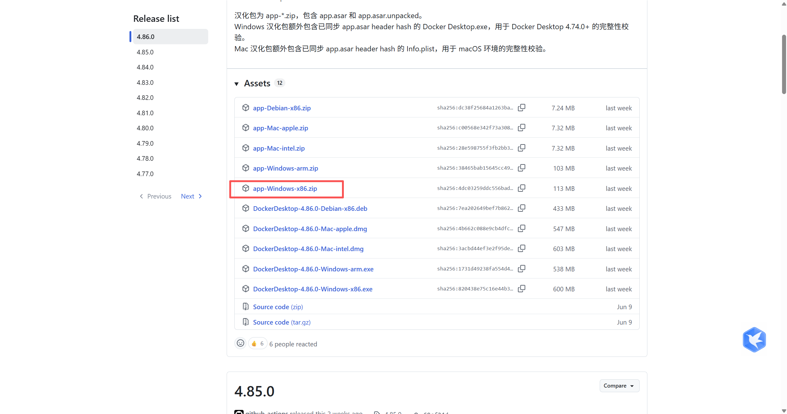The height and width of the screenshot is (414, 787).
Task: Toggle the thumbs up reaction with 6 votes
Action: 258,344
